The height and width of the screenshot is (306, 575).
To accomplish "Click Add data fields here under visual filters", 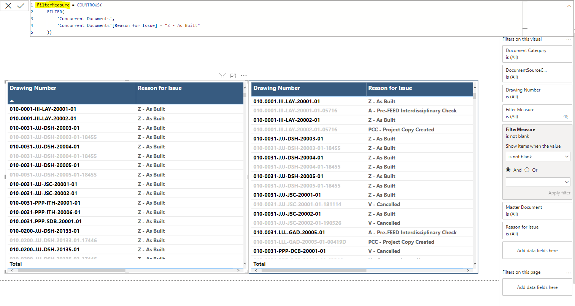I will 537,251.
